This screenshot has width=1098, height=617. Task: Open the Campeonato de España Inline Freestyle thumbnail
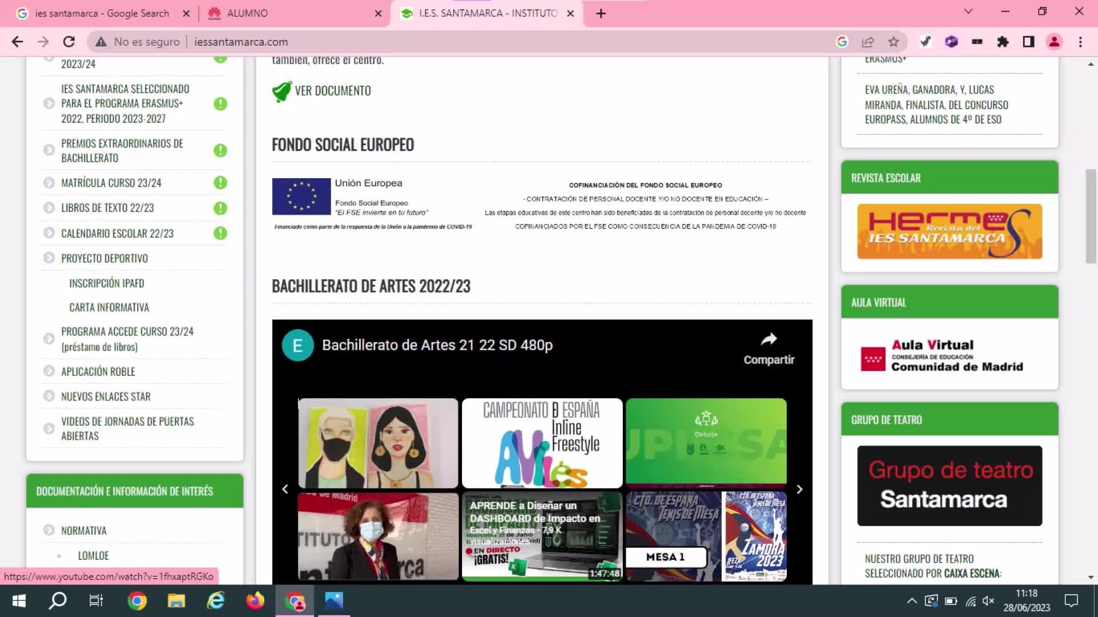542,443
